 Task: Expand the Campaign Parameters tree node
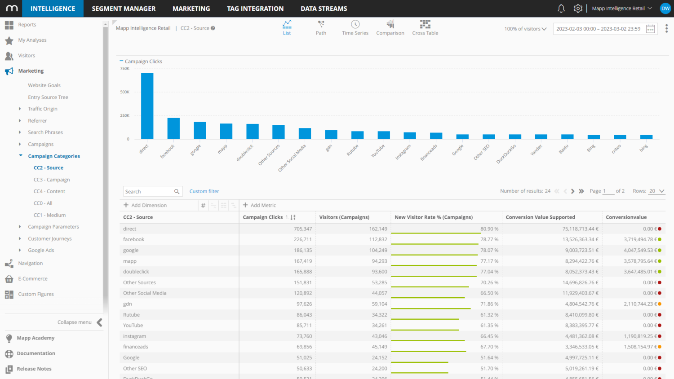coord(20,226)
